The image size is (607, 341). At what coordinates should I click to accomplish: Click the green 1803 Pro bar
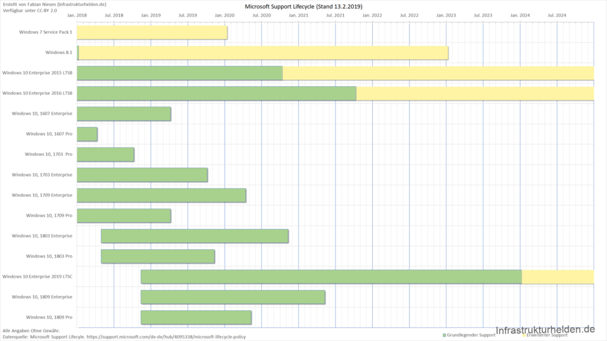click(158, 256)
